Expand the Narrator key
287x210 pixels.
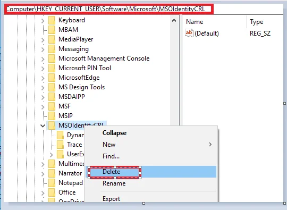coord(43,173)
